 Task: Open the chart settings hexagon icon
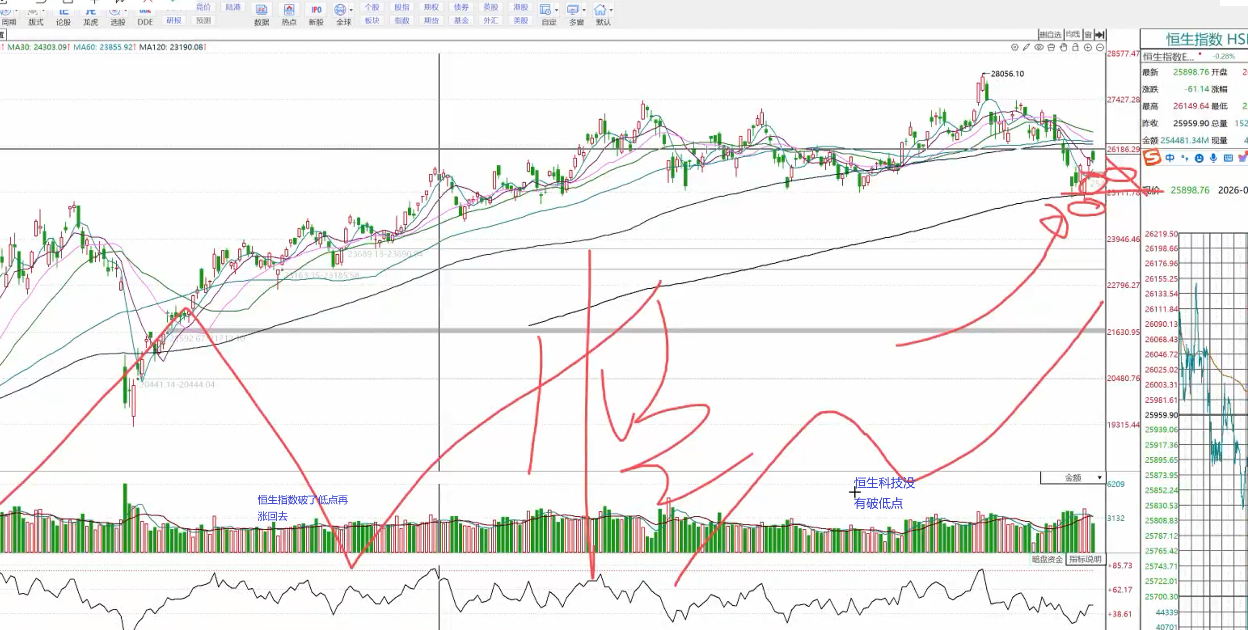tap(1015, 47)
